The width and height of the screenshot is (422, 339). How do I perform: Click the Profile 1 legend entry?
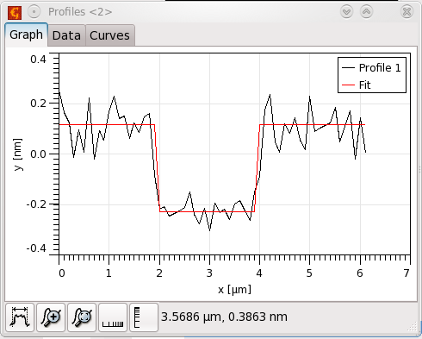(372, 68)
